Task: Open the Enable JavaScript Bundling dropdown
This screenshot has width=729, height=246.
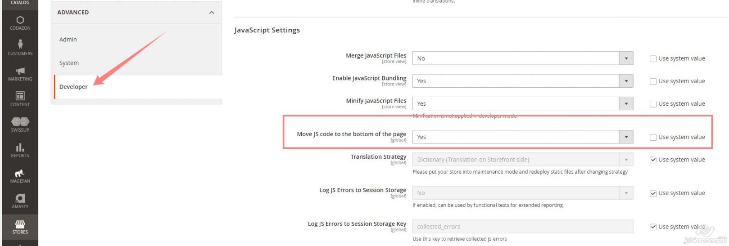Action: 522,81
